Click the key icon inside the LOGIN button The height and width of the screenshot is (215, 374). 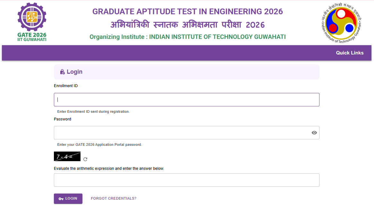61,199
